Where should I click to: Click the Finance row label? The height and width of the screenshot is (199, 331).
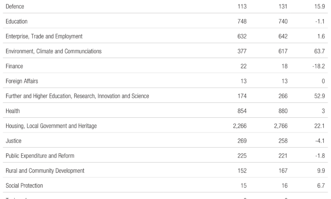click(x=14, y=66)
